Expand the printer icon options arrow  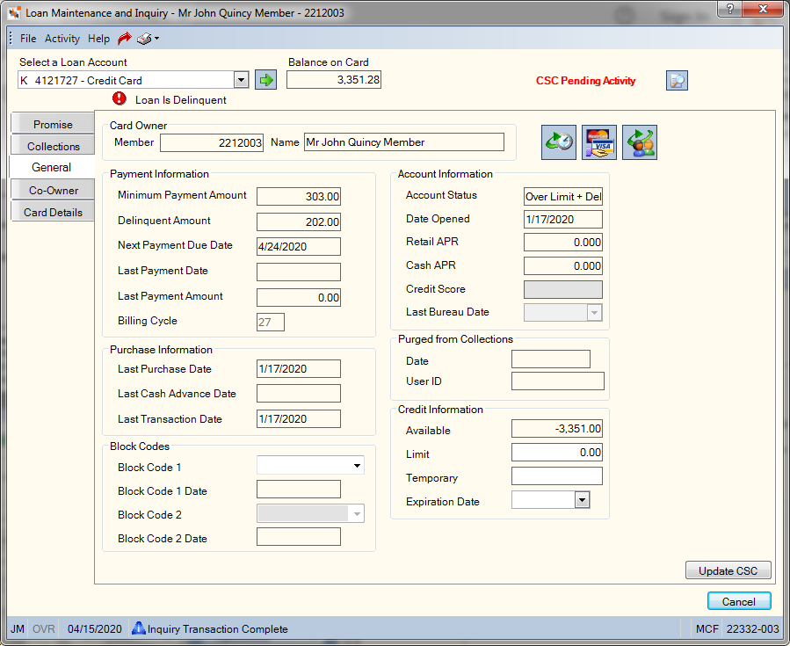[156, 39]
